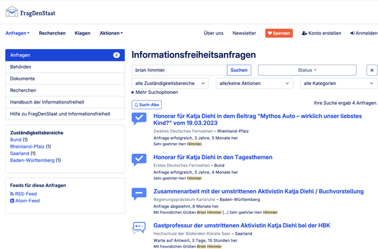Image resolution: width=378 pixels, height=249 pixels.
Task: Open Über uns page
Action: point(214,33)
